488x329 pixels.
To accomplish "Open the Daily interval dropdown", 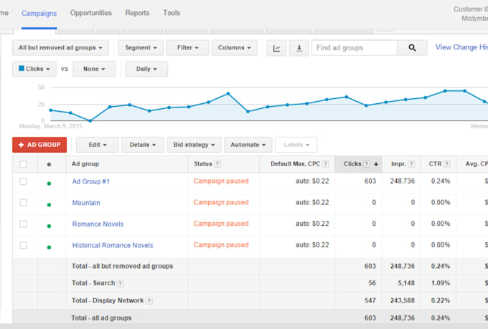I will 146,69.
